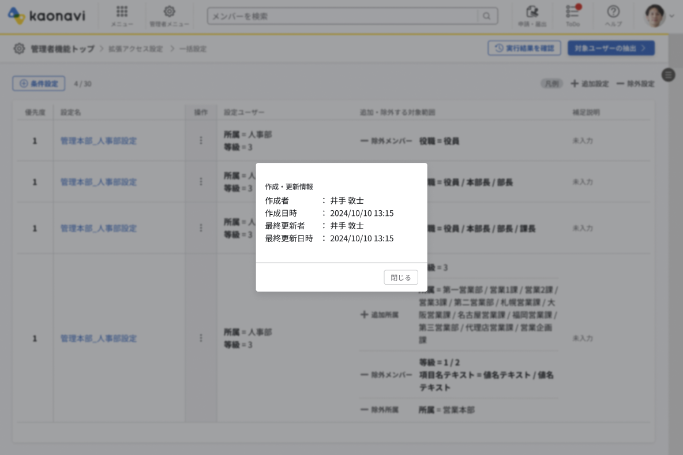Click the 実行結果を確認 button

point(524,48)
